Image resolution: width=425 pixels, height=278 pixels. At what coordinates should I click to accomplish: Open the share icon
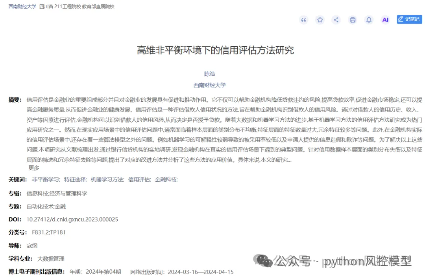336,20
